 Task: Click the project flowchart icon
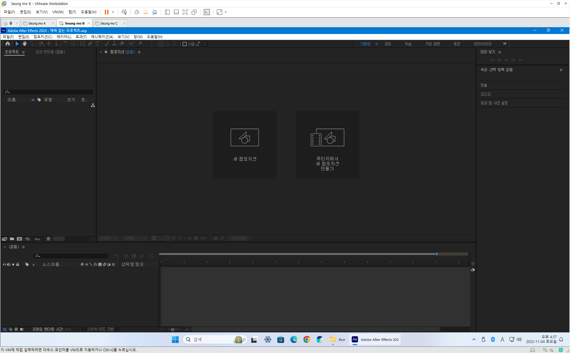(x=93, y=105)
